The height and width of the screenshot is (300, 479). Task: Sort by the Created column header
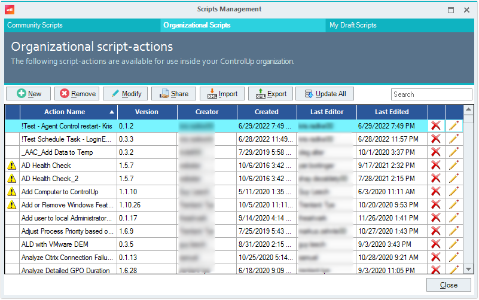tap(267, 112)
